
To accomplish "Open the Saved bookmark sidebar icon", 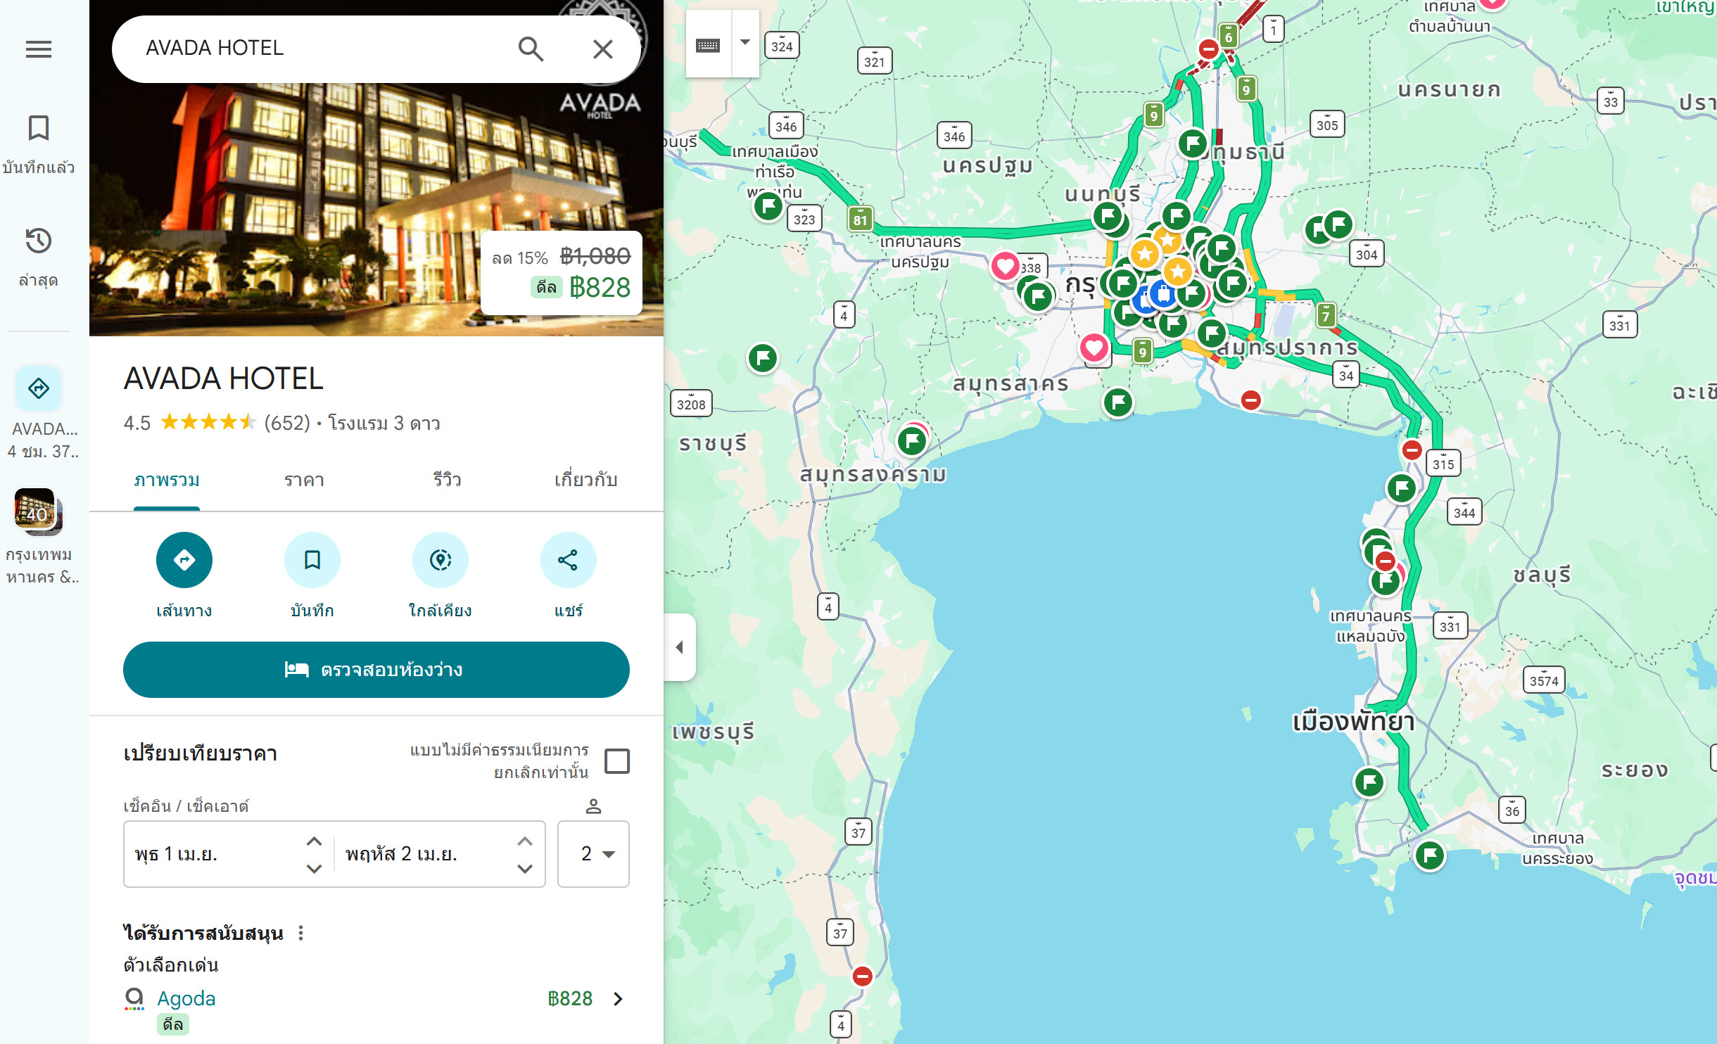I will click(x=39, y=129).
